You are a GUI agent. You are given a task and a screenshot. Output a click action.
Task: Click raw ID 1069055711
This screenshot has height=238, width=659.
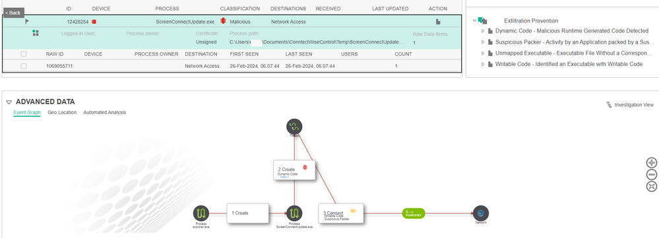59,67
